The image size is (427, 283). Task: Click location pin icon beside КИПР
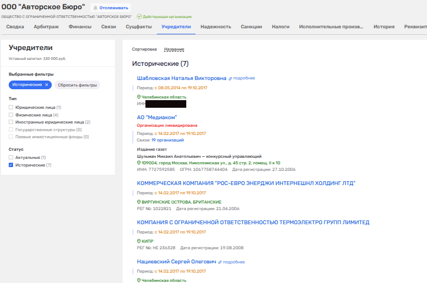point(139,241)
